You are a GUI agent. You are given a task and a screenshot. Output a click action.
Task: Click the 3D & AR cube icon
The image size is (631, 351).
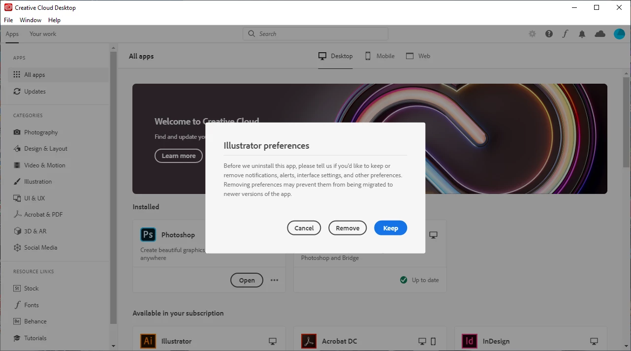coord(17,231)
